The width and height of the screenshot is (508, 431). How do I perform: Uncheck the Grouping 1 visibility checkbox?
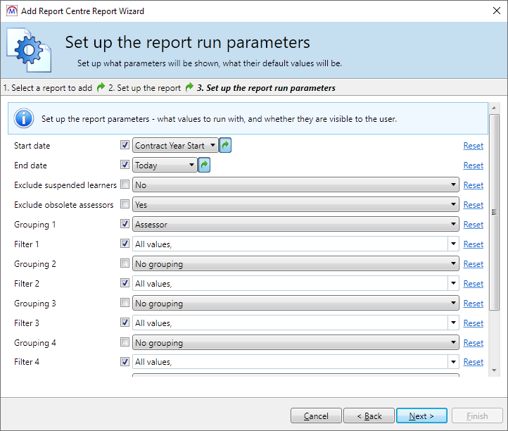(125, 225)
